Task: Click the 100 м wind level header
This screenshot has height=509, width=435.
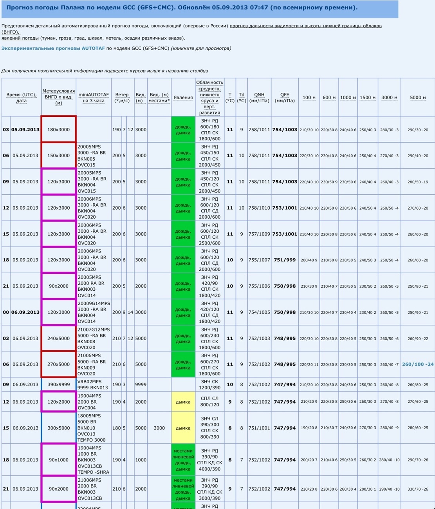Action: (x=309, y=98)
